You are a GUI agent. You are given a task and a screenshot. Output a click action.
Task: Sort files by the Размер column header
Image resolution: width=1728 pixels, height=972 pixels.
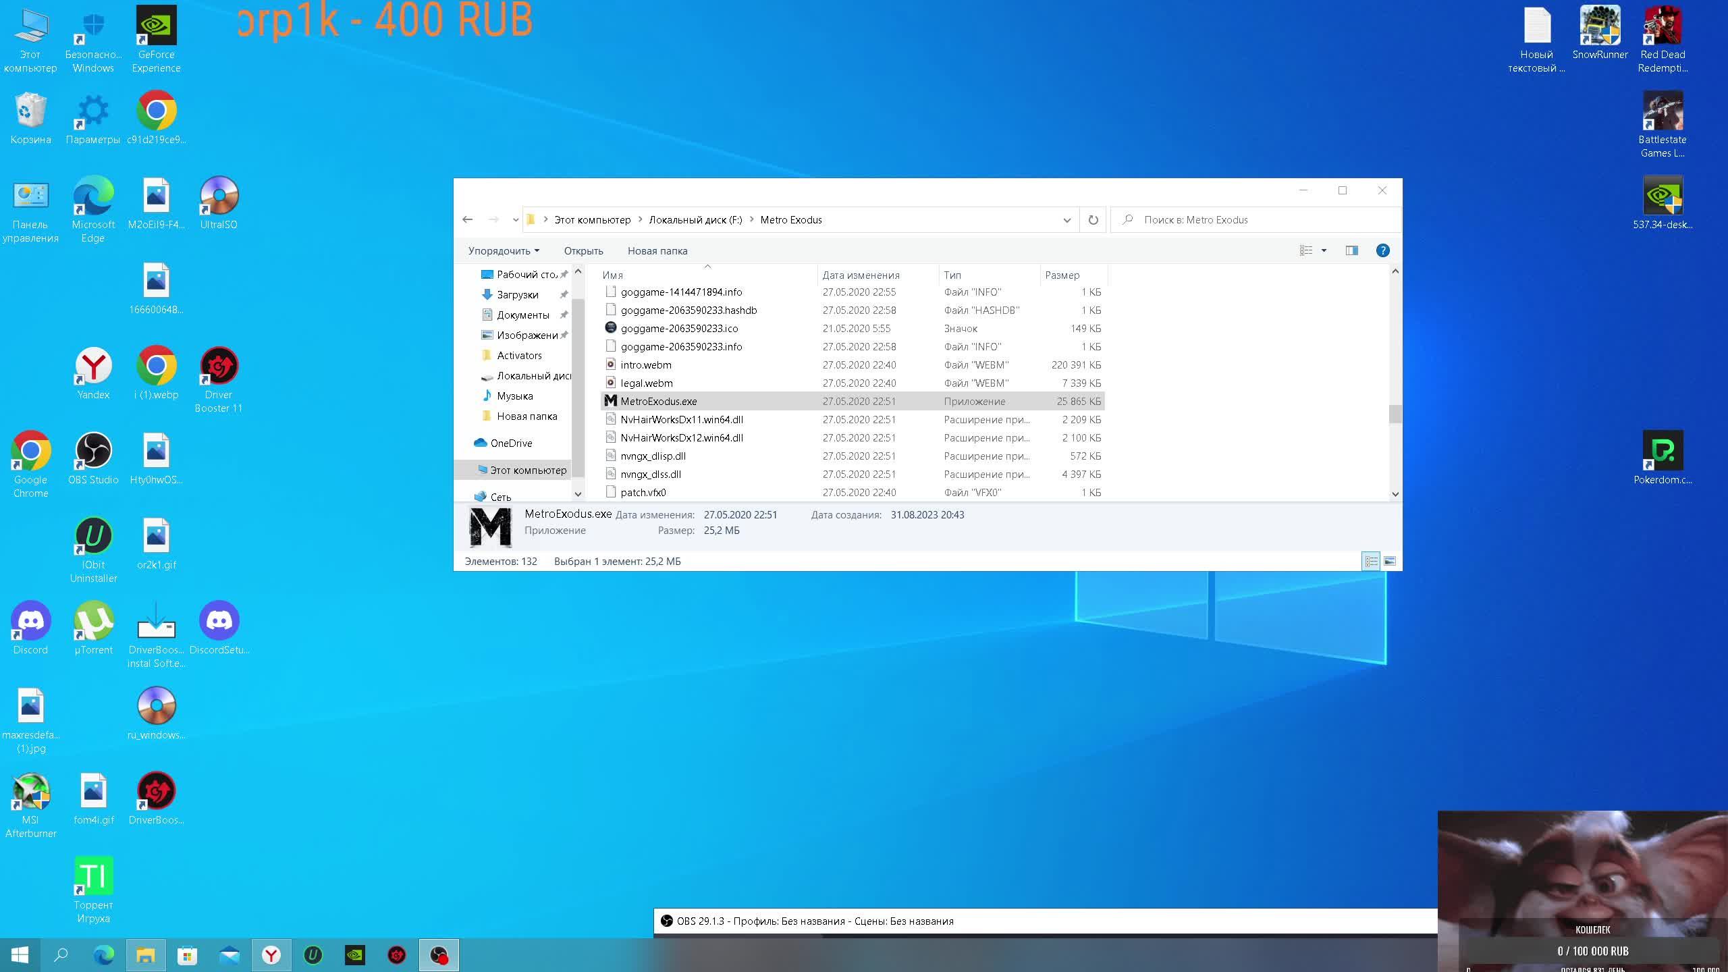pos(1062,275)
